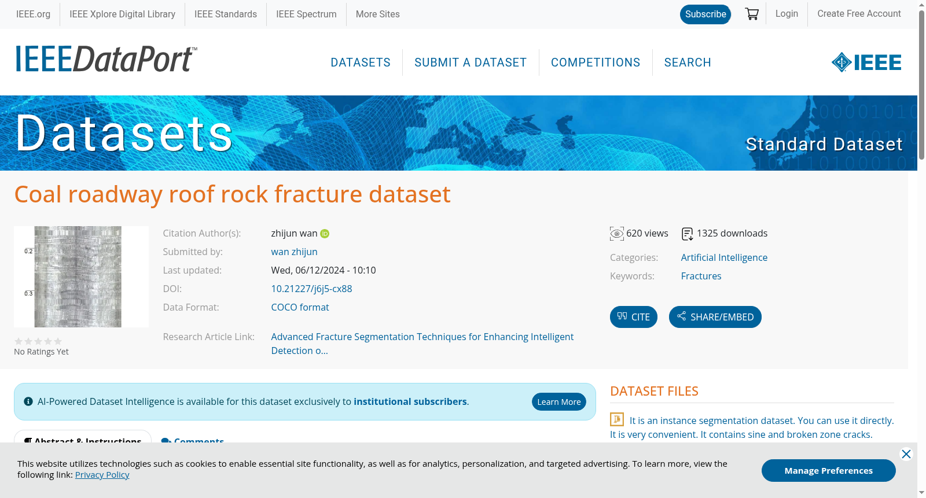Open submitter wan zhijun profile link
Viewport: 926px width, 498px height.
coord(294,252)
